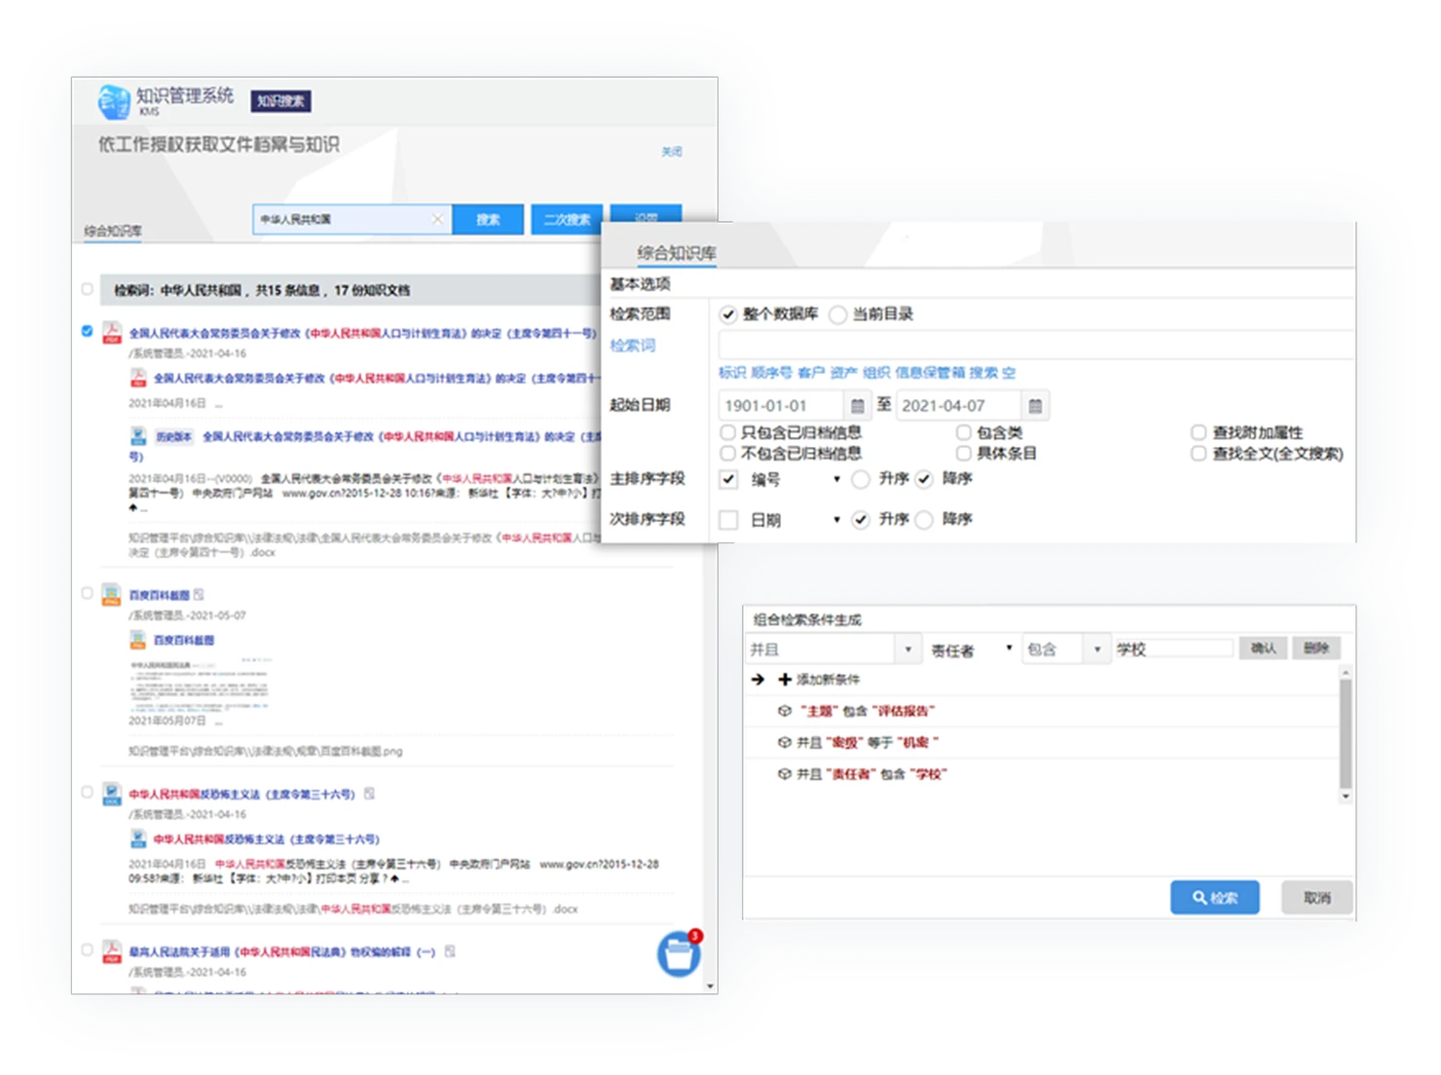Open the 包含 comparison operator dropdown
The height and width of the screenshot is (1075, 1441).
[1097, 649]
